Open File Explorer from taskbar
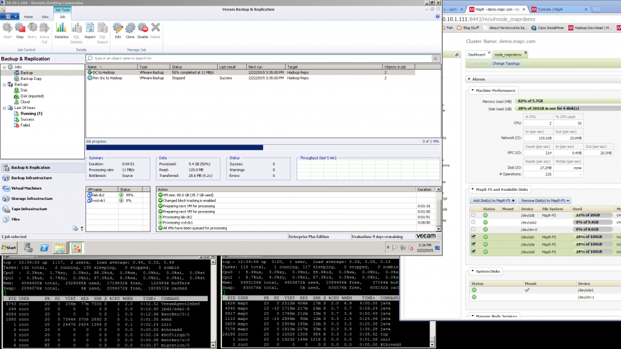This screenshot has height=349, width=621. point(60,248)
